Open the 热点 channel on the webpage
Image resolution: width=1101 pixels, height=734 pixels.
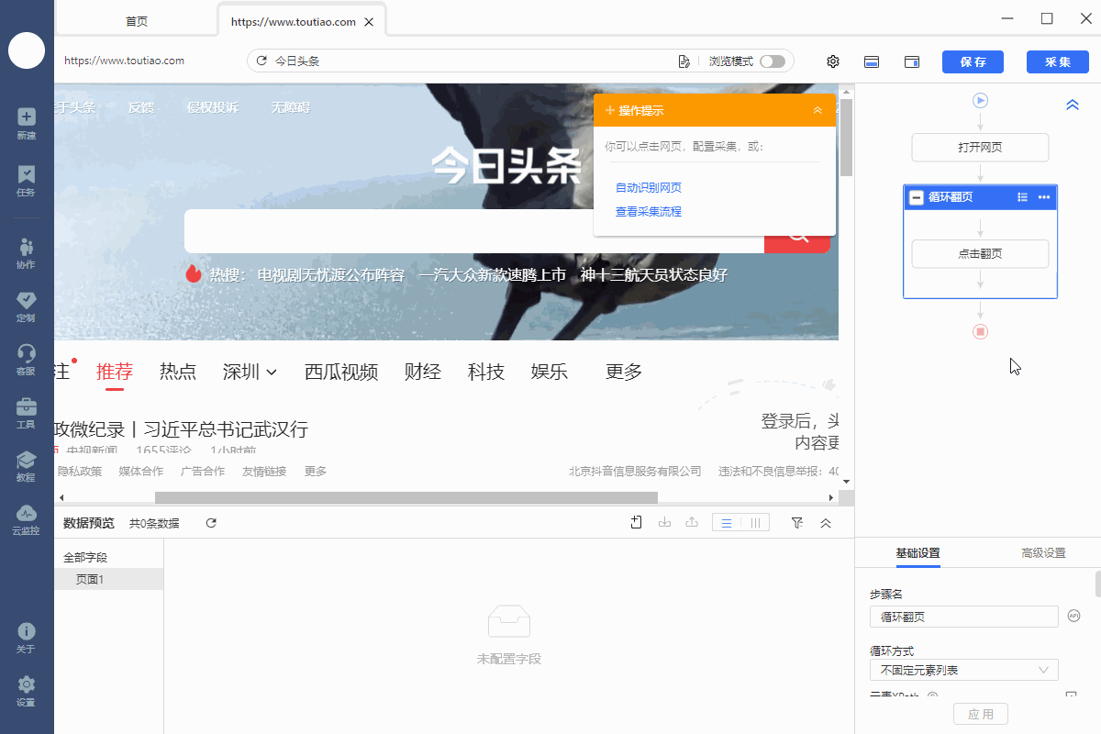point(178,372)
